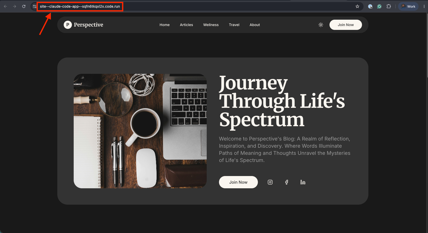The height and width of the screenshot is (233, 428).
Task: Open the blue circular extension icon
Action: [370, 6]
